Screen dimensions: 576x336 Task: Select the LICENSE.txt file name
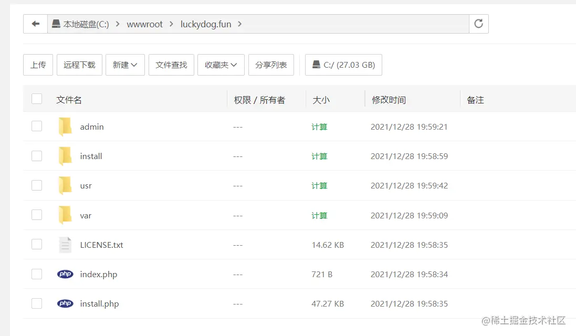(x=102, y=245)
